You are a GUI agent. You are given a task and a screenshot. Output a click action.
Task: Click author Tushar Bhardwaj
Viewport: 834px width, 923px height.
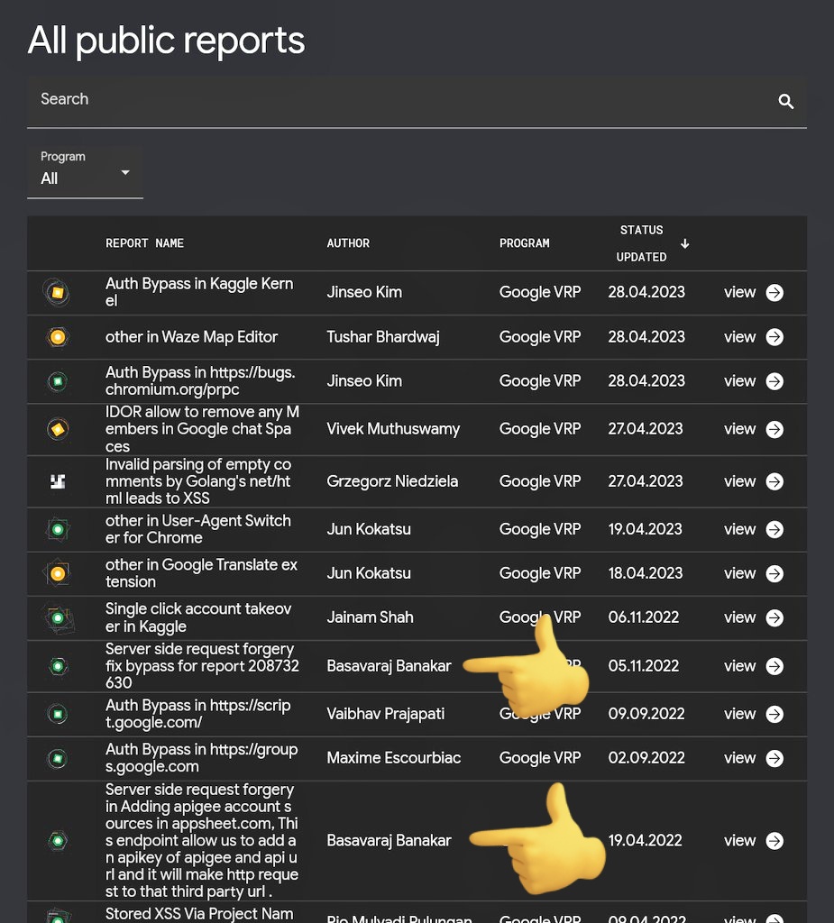[x=383, y=337]
